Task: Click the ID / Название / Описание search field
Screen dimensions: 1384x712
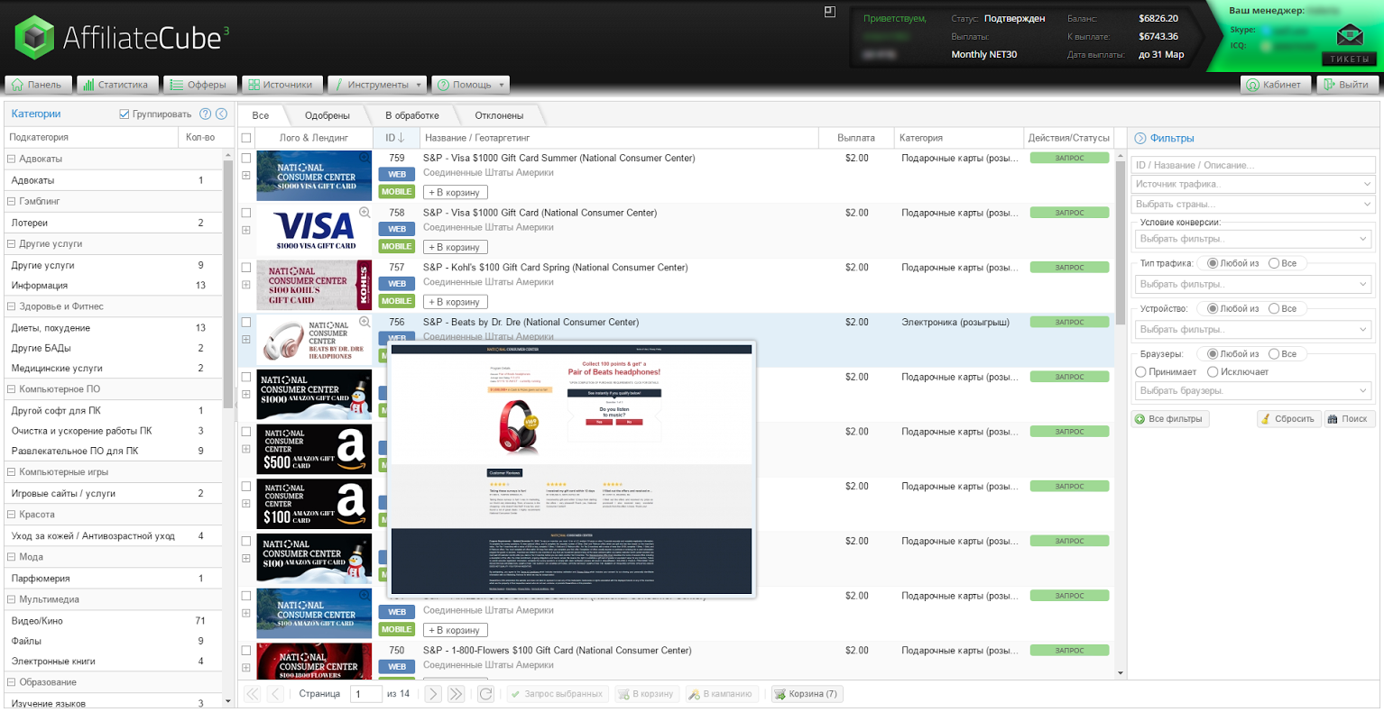Action: pyautogui.click(x=1253, y=165)
